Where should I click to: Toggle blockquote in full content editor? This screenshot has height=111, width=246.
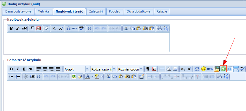click(x=39, y=76)
